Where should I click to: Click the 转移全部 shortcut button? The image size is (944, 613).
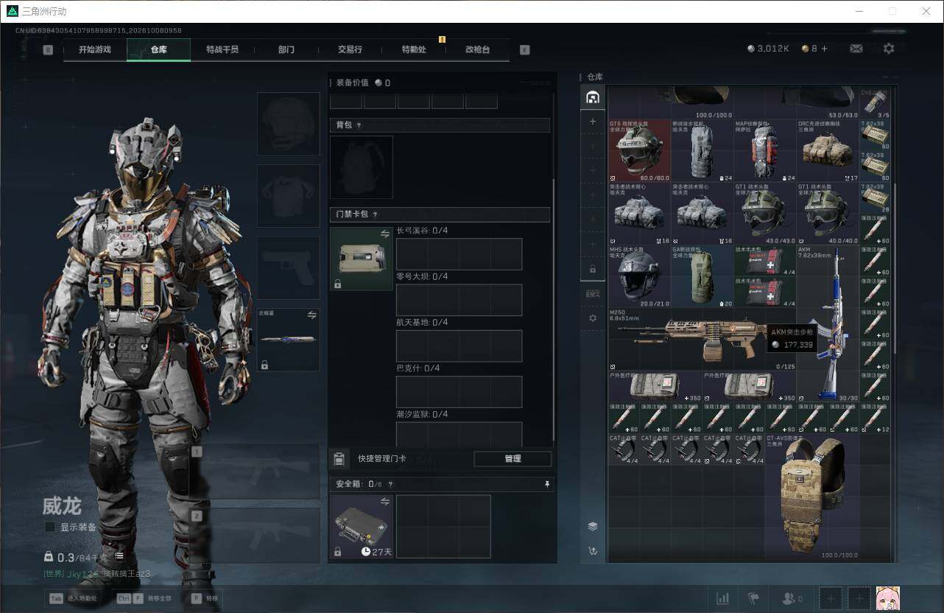coord(144,598)
